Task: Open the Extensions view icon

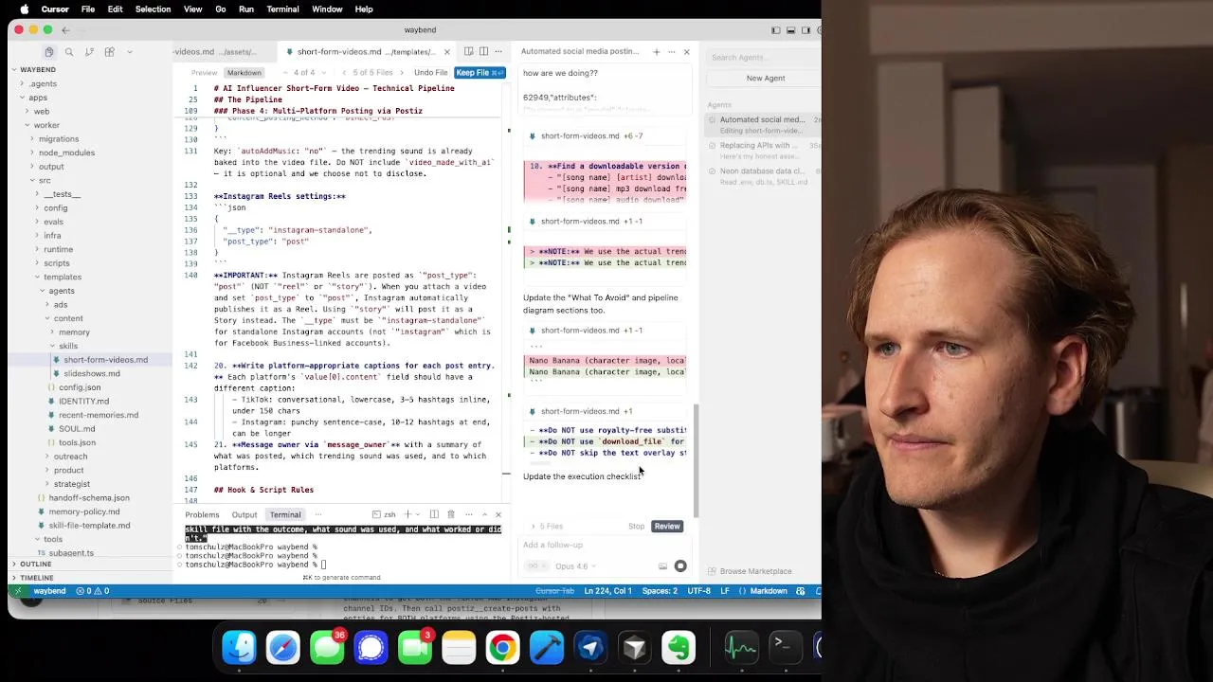Action: point(109,52)
